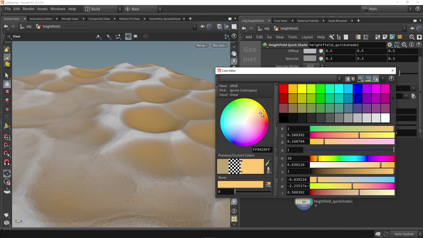Click back arrow in network pane path bar
This screenshot has width=423, height=238.
click(244, 28)
